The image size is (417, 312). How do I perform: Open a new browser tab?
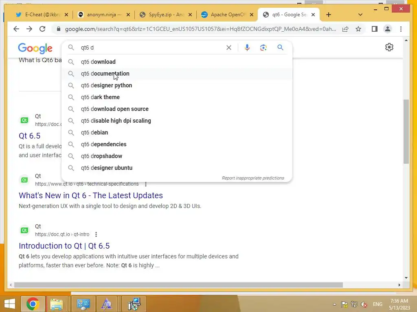click(329, 15)
